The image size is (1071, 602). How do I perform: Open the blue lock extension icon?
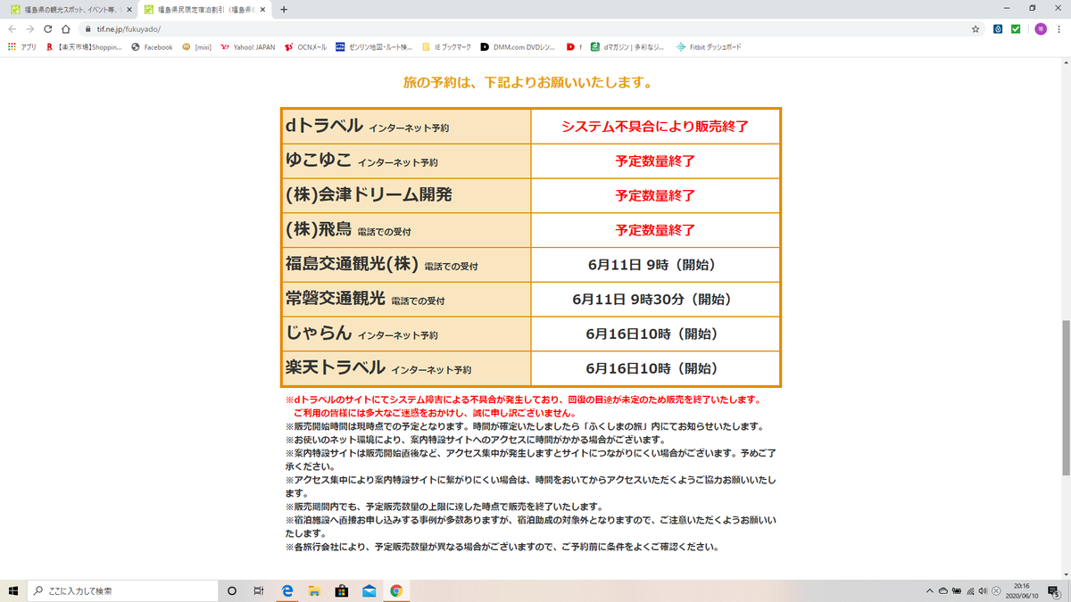[999, 29]
